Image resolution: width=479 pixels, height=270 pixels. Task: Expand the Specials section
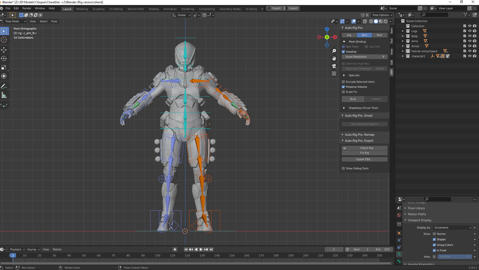click(x=344, y=75)
